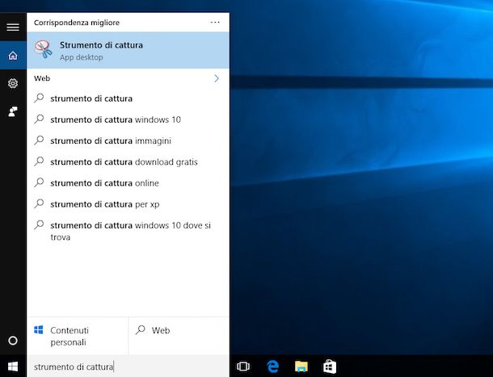The image size is (493, 377).
Task: Click the 'Web' section heading
Action: (42, 78)
